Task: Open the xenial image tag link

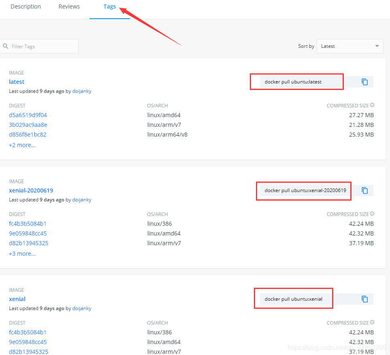Action: [x=17, y=299]
